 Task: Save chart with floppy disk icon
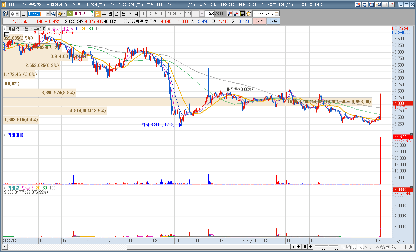(x=242, y=14)
